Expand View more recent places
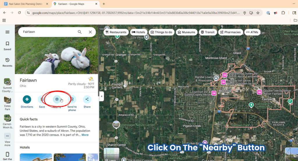Image resolution: width=298 pixels, height=161 pixels. point(7,140)
